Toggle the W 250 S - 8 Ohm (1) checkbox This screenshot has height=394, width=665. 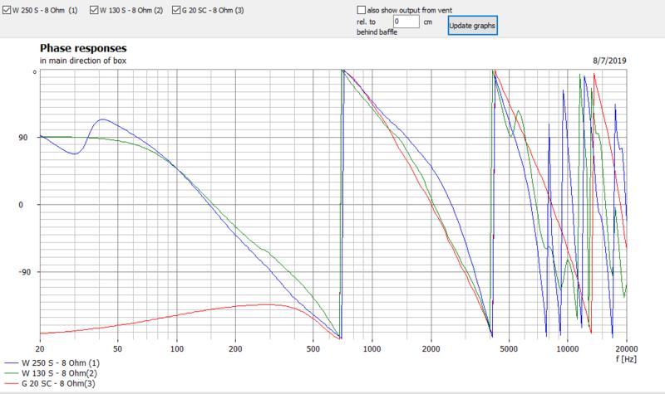7,11
